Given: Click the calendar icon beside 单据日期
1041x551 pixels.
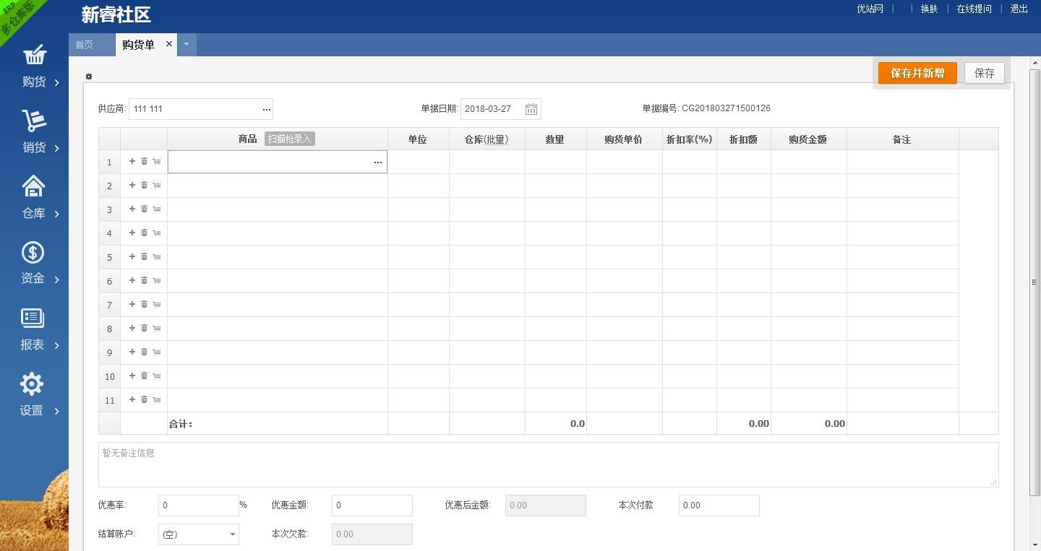Looking at the screenshot, I should point(531,109).
